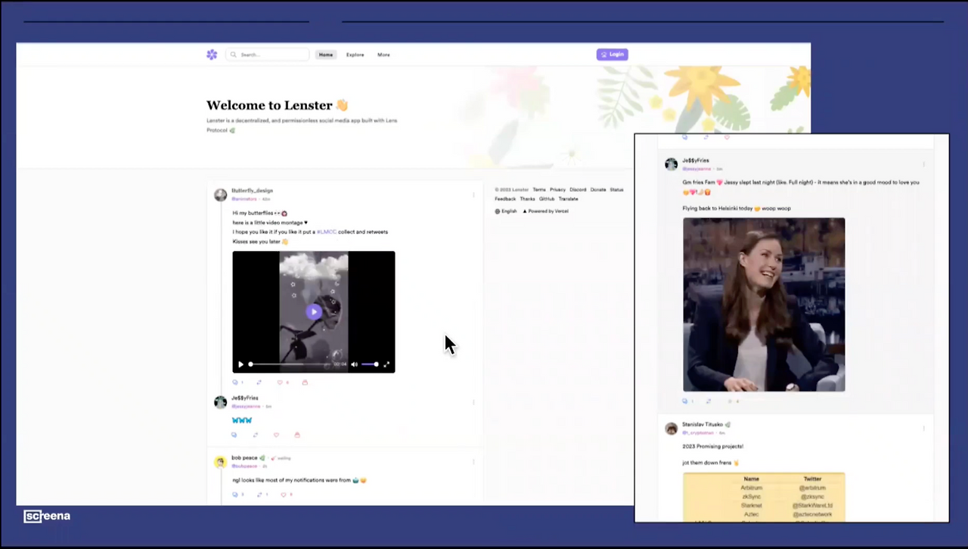Like the Je$$yFries WWW post
The width and height of the screenshot is (968, 549).
point(276,435)
